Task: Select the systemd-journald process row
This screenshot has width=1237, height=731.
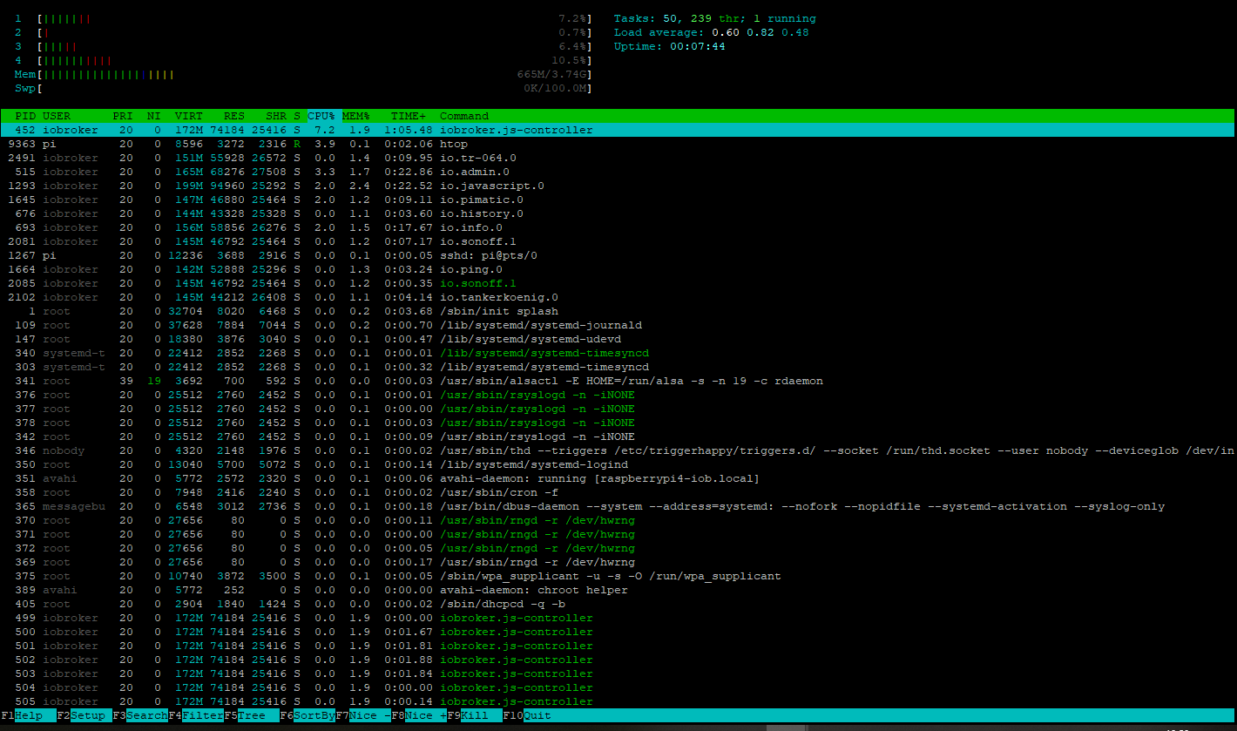Action: (x=618, y=325)
